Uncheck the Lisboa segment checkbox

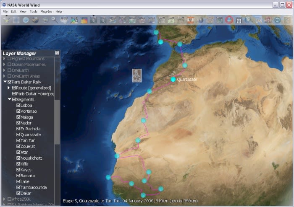[18, 105]
